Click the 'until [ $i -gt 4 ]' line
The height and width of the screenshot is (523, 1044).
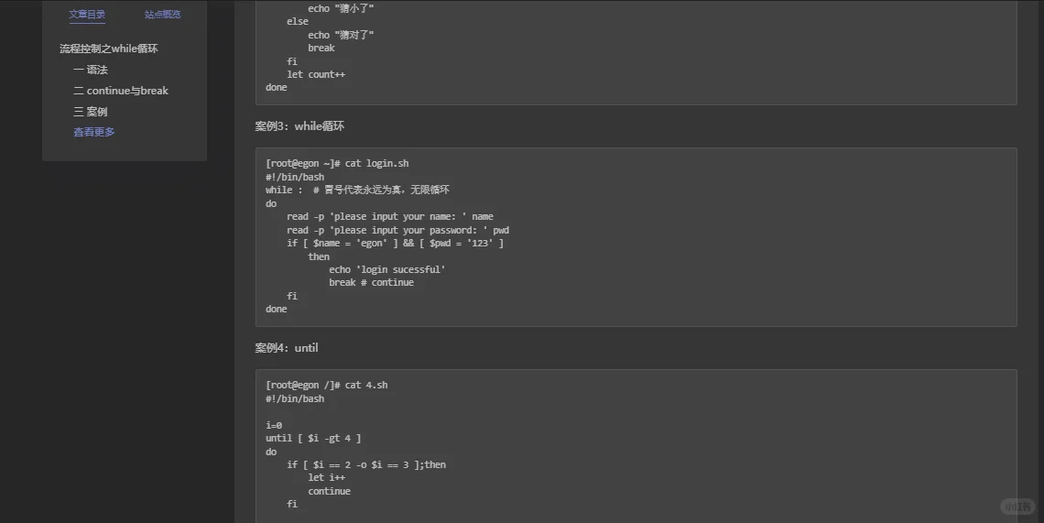313,439
